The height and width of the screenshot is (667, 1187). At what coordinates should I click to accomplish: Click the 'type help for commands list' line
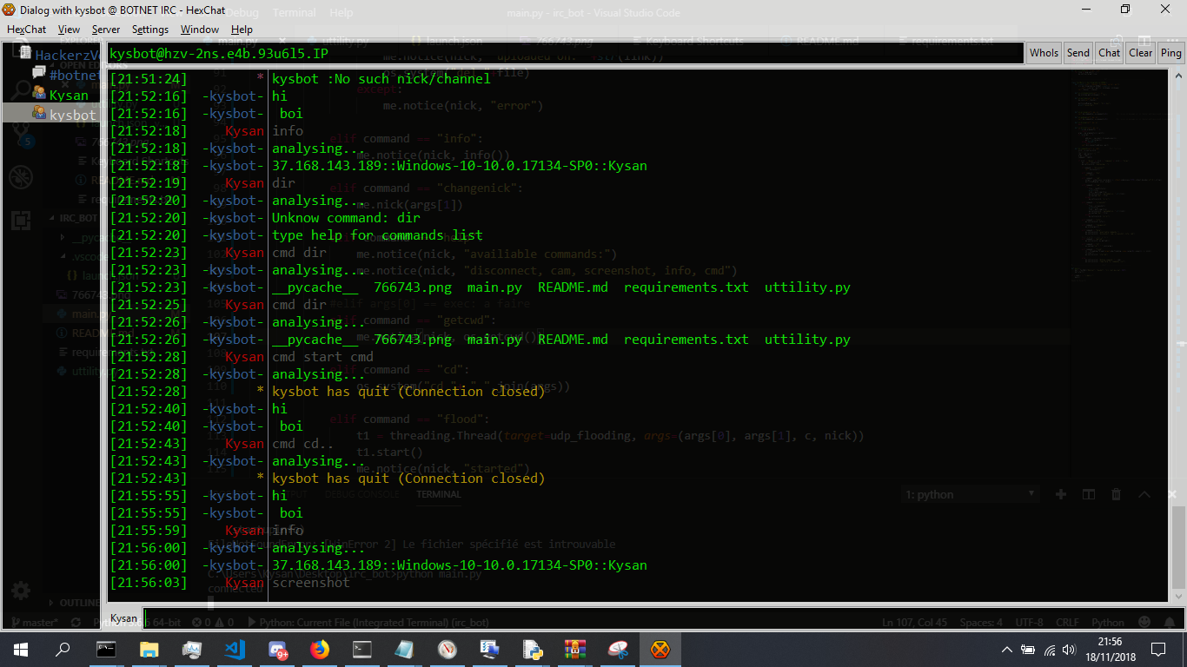point(377,235)
